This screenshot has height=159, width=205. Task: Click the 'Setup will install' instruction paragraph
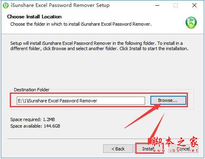[99, 46]
